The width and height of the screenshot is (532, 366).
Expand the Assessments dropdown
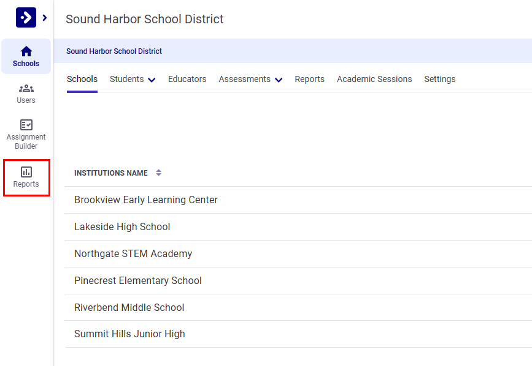(x=250, y=79)
